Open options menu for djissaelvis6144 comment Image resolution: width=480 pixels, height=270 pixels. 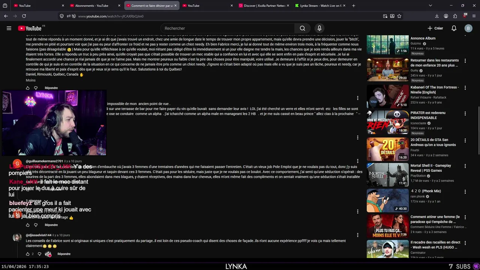(358, 235)
